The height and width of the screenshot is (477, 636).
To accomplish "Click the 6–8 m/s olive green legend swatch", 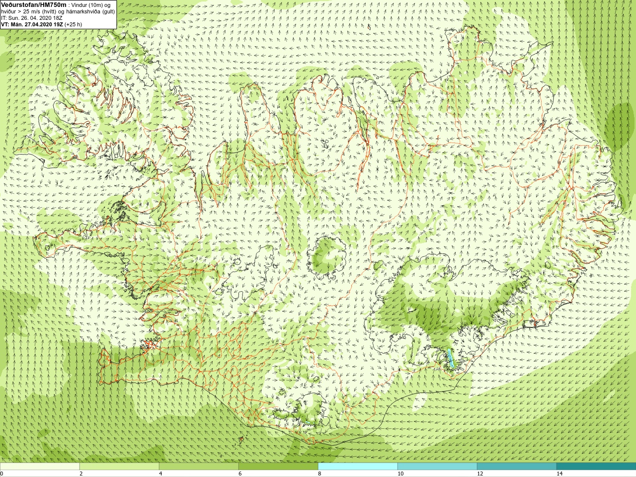I will pyautogui.click(x=278, y=467).
